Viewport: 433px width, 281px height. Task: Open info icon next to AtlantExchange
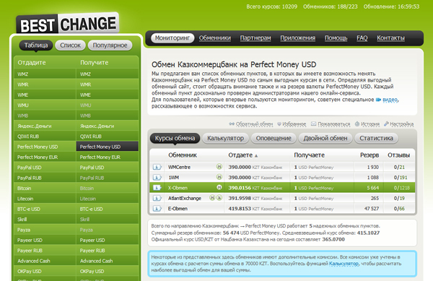157,198
